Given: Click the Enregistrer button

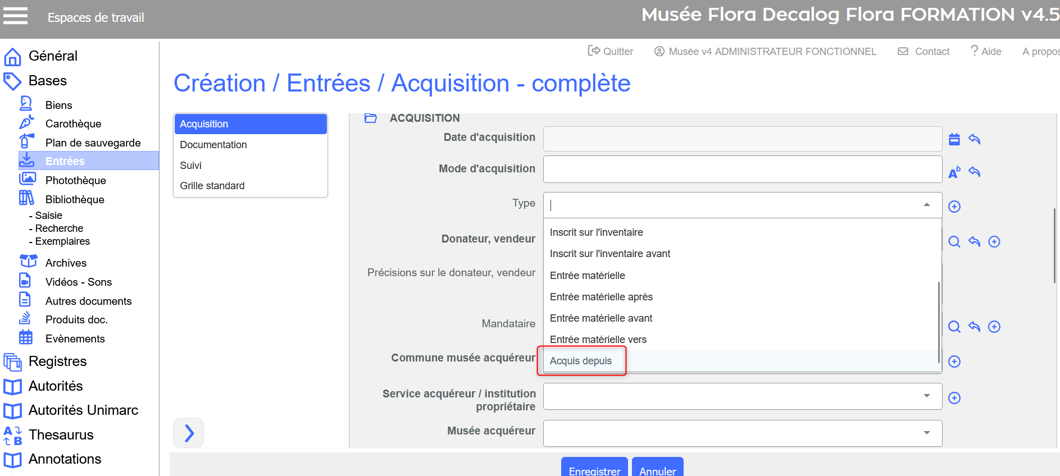Looking at the screenshot, I should [x=594, y=470].
